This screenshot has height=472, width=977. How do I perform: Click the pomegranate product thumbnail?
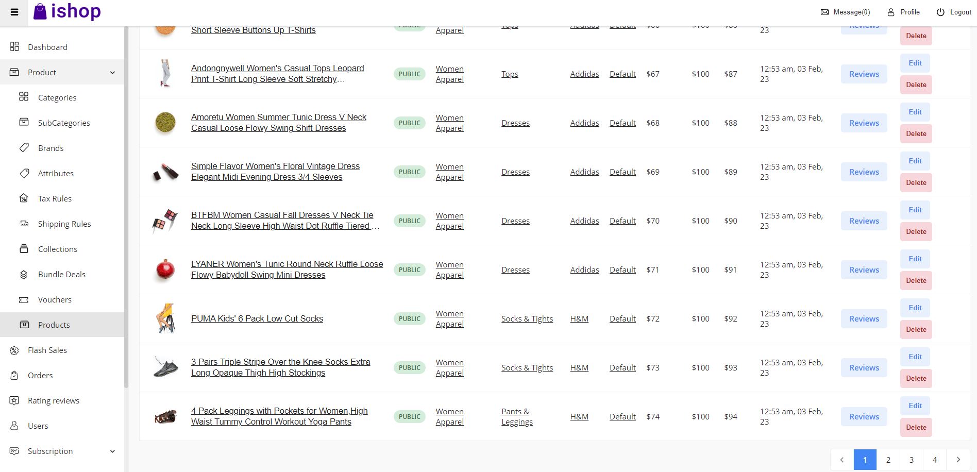[165, 269]
